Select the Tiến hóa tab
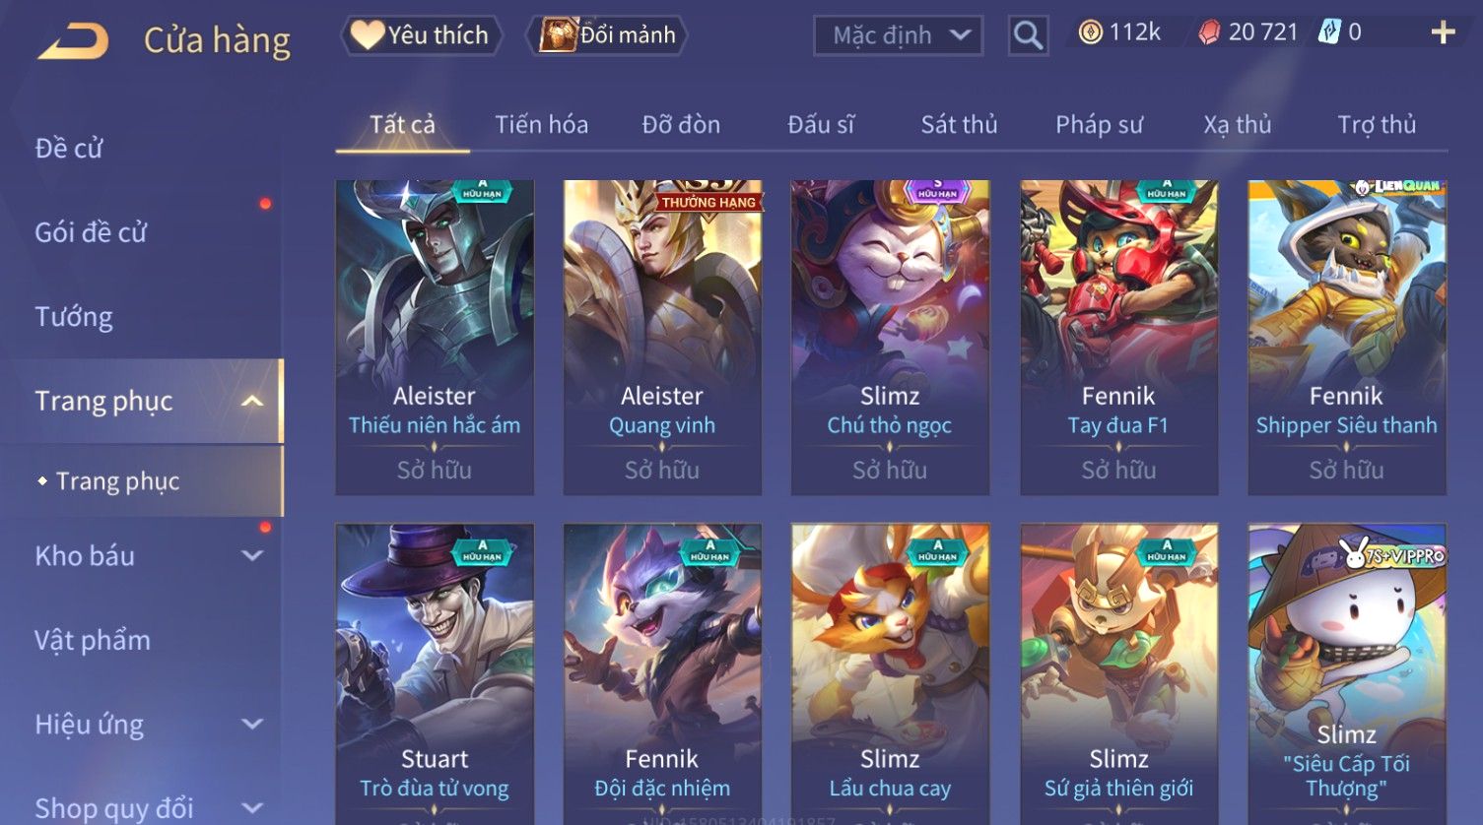The image size is (1483, 825). (541, 124)
